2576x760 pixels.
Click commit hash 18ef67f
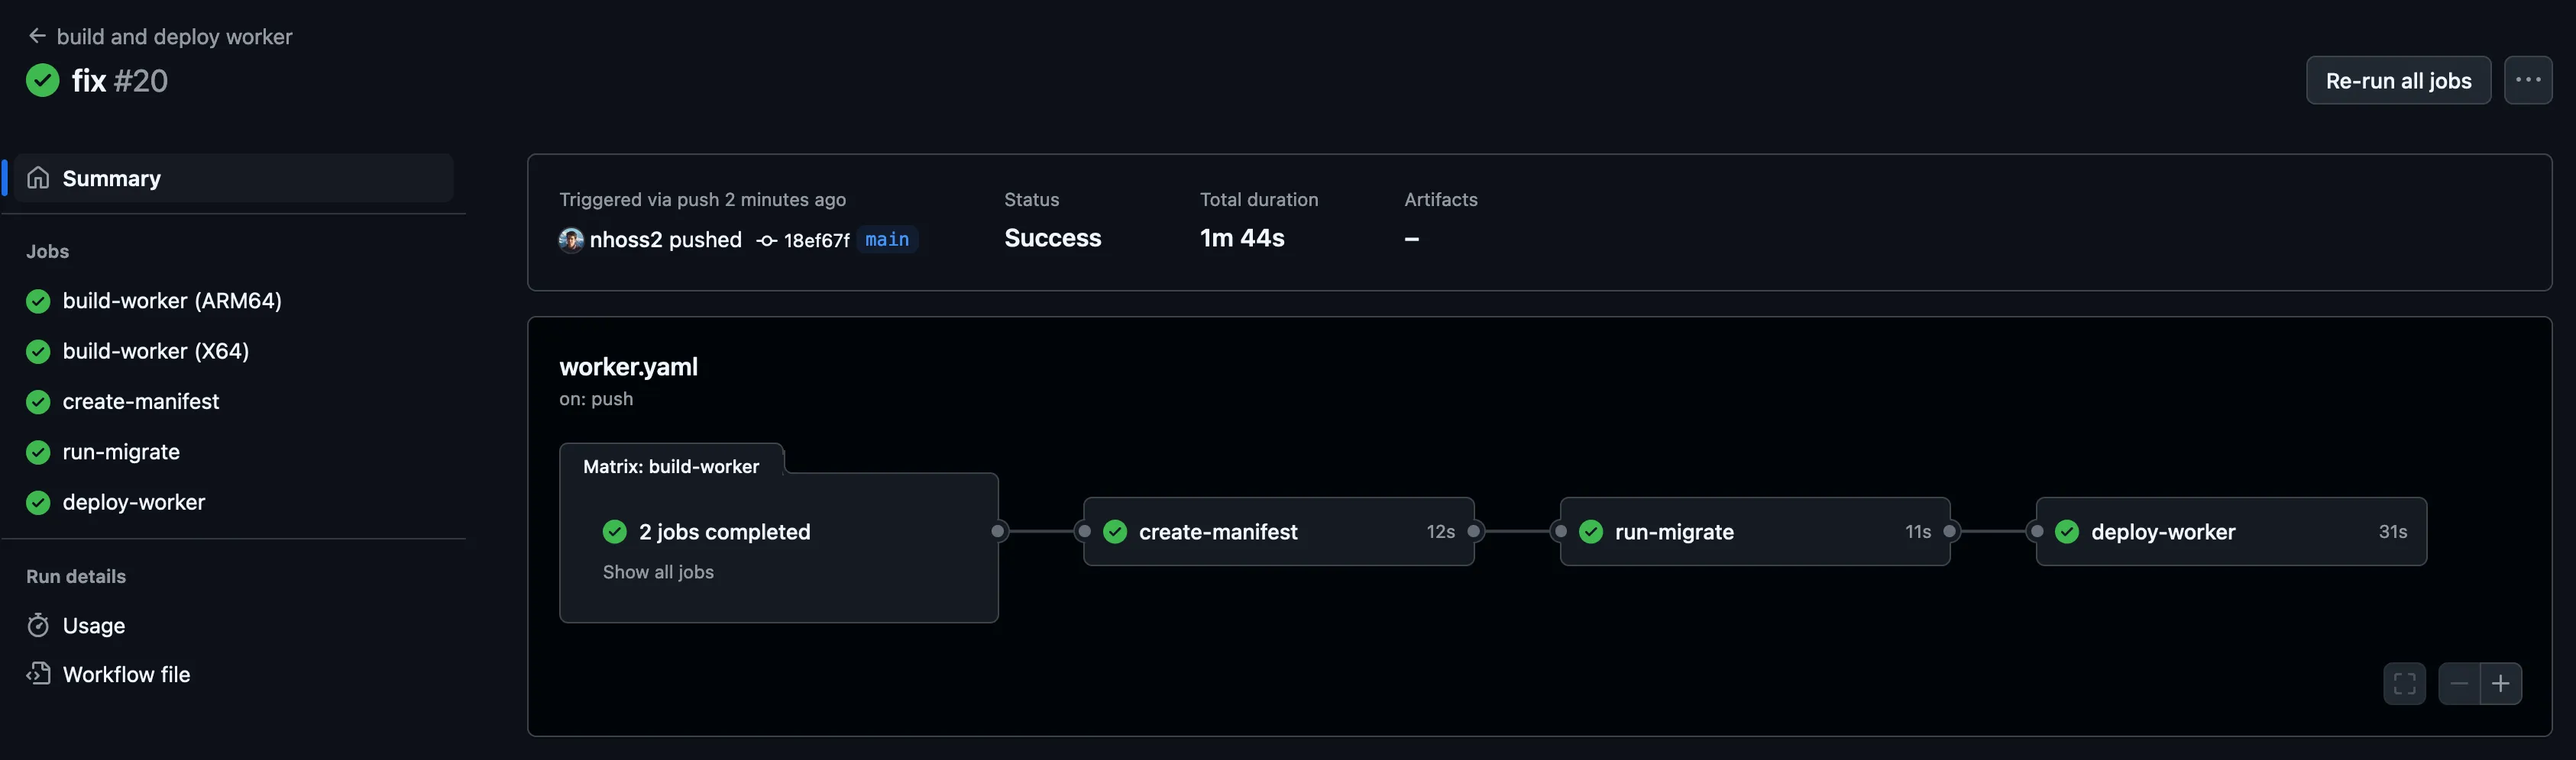click(x=815, y=240)
